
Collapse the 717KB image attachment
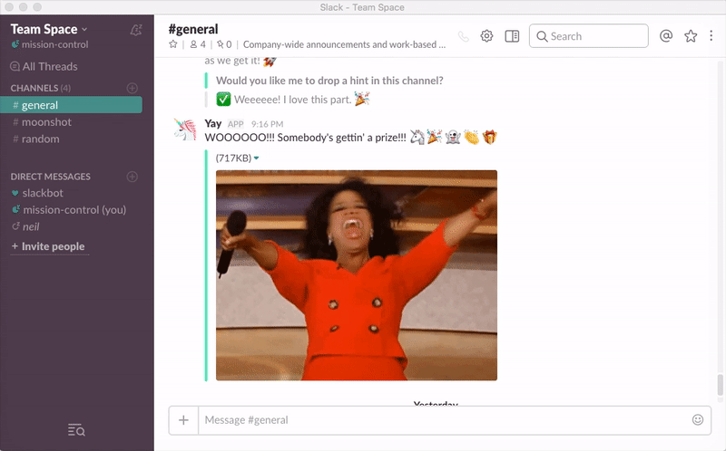click(257, 158)
